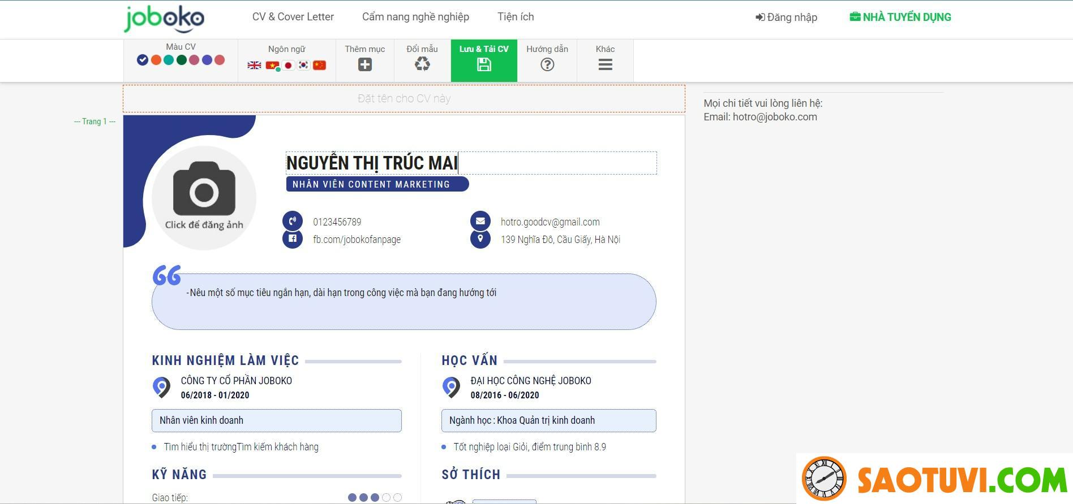Set Giao tiếp skill to second dot
The width and height of the screenshot is (1073, 504).
click(363, 498)
